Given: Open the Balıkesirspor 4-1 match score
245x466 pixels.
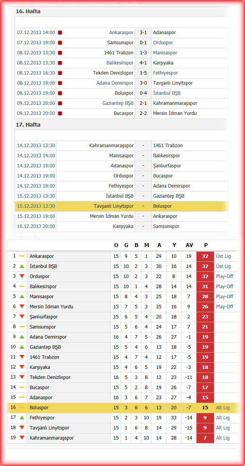Looking at the screenshot, I should [x=143, y=63].
